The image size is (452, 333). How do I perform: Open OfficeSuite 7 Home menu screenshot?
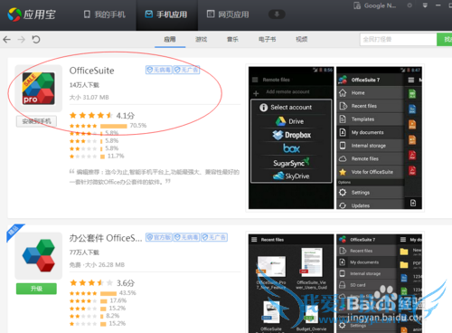(379, 138)
